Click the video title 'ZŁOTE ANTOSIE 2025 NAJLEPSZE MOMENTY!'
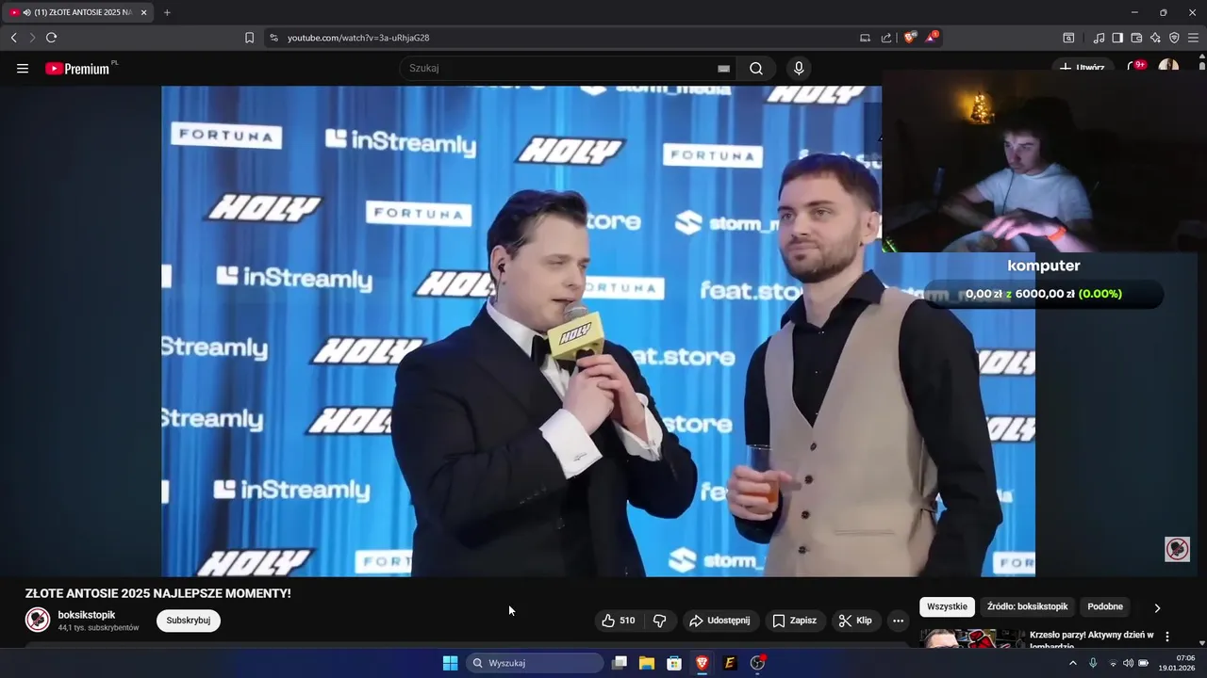The width and height of the screenshot is (1207, 678). pyautogui.click(x=157, y=593)
